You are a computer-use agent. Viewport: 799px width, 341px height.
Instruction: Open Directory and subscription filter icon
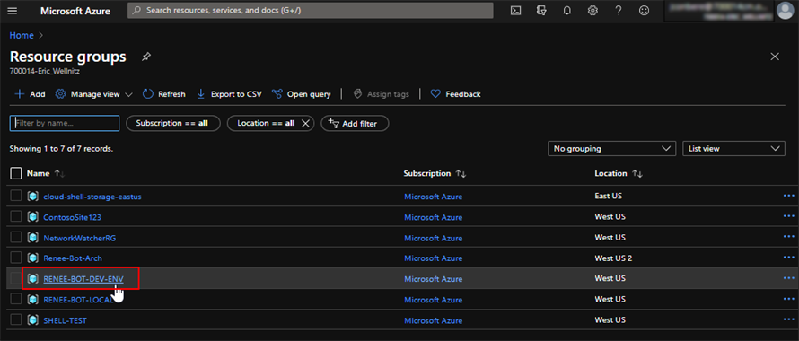[x=541, y=11]
